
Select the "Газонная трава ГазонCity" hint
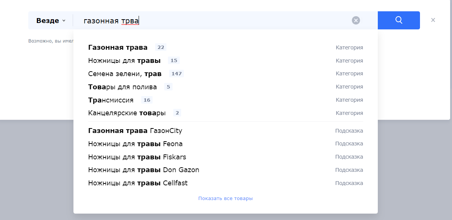point(135,131)
